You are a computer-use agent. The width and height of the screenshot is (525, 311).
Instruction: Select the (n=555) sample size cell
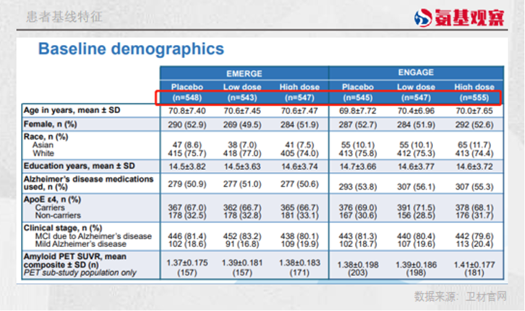click(474, 97)
